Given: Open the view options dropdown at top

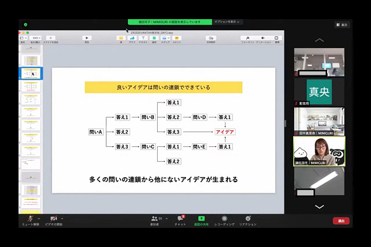Looking at the screenshot, I should point(227,22).
